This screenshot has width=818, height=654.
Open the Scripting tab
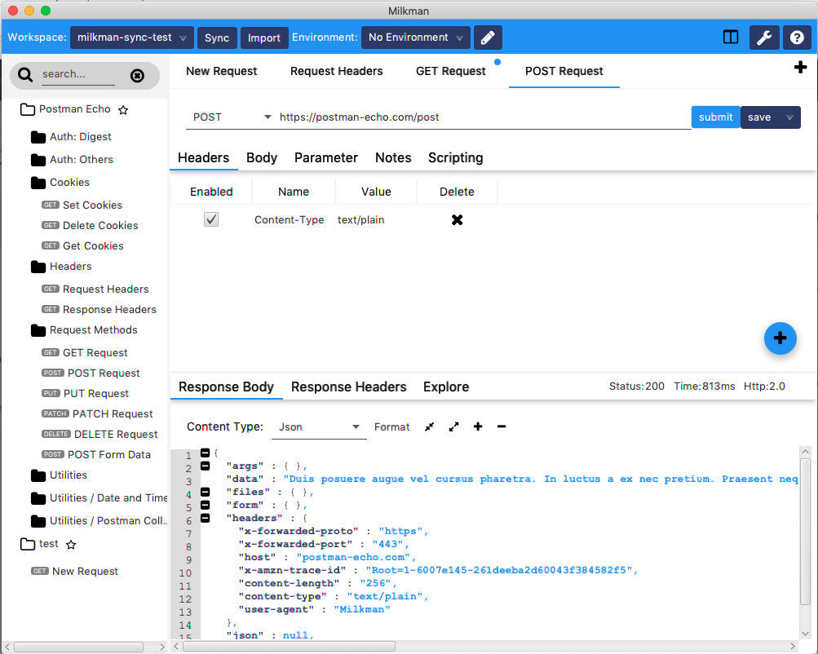tap(455, 158)
